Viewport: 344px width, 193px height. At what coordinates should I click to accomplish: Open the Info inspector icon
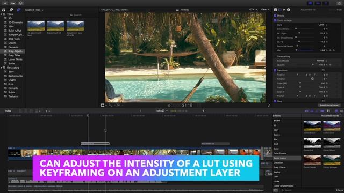point(289,10)
